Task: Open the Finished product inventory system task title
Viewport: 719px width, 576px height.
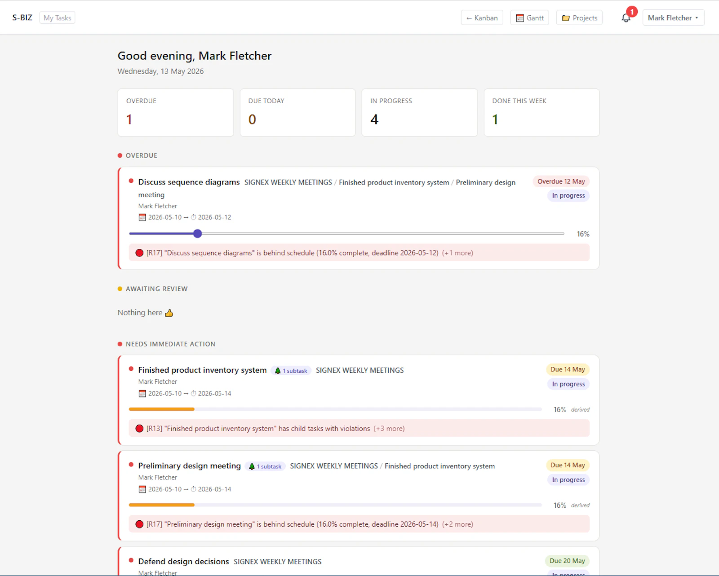Action: click(202, 370)
